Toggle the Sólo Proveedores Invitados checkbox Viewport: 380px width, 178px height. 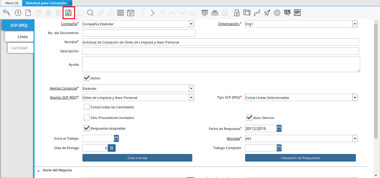coord(87,118)
